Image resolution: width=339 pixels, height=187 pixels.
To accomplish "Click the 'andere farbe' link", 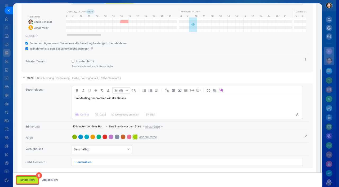I will click(x=148, y=137).
